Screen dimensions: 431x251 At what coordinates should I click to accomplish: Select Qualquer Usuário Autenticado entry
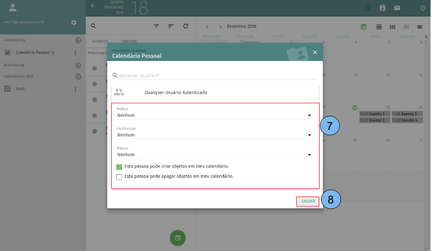pyautogui.click(x=176, y=92)
